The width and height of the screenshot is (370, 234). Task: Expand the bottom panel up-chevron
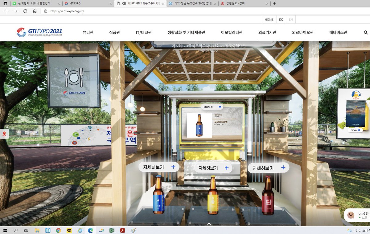[x=209, y=224]
